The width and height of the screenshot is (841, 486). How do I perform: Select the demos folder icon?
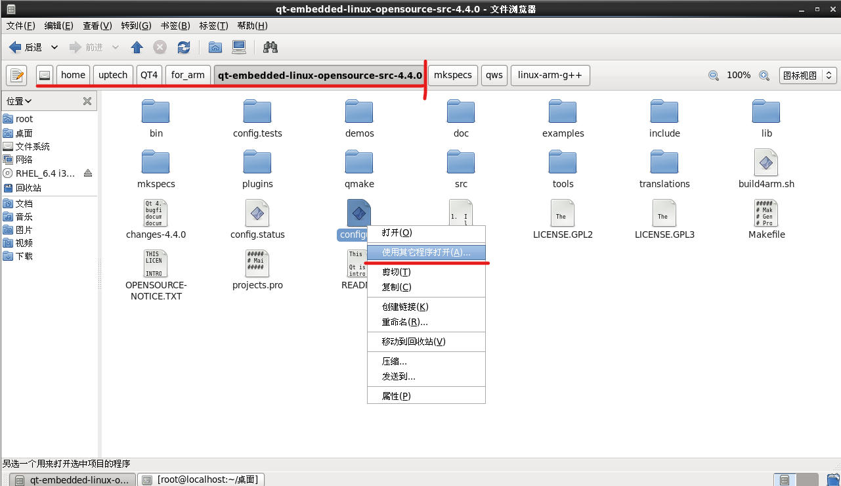pos(359,111)
